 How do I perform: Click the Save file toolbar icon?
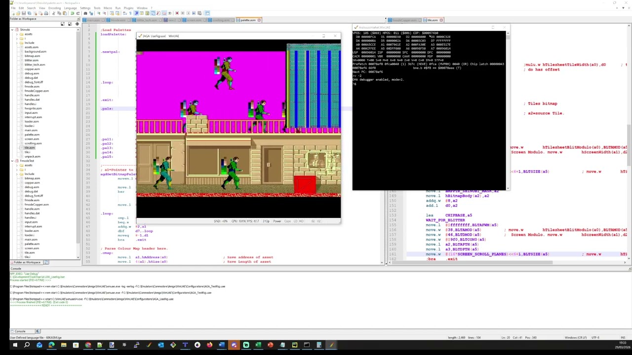24,13
